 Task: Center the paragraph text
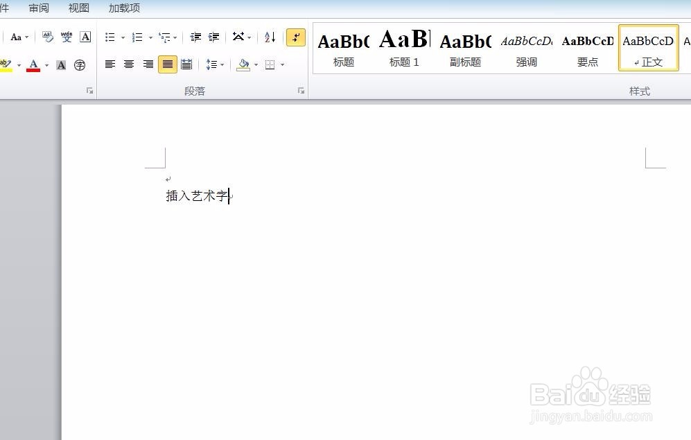(129, 64)
